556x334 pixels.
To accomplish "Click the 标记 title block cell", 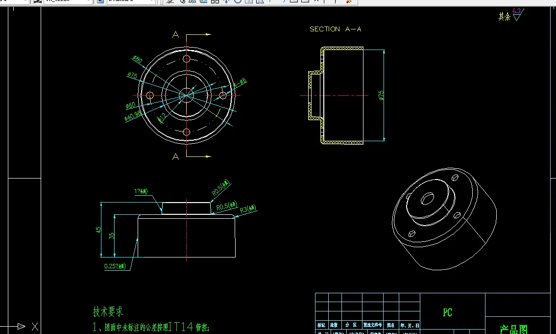I will click(x=322, y=325).
